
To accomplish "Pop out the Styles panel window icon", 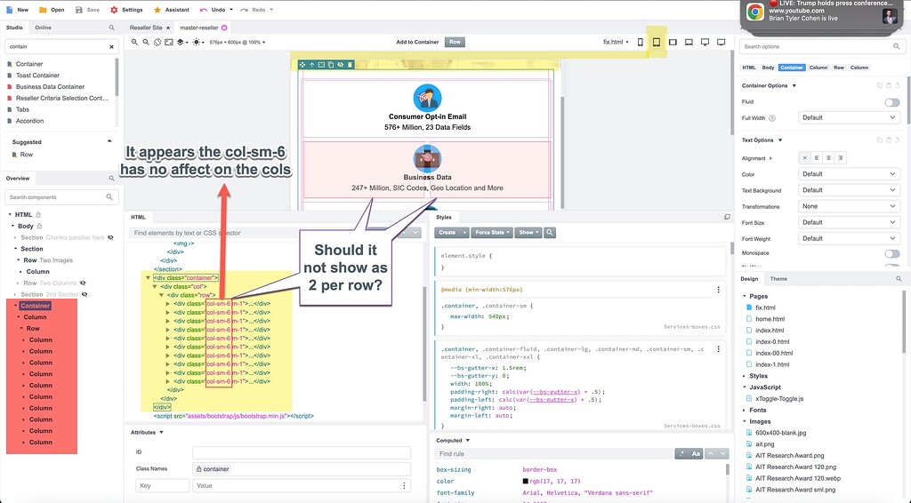I will (727, 217).
